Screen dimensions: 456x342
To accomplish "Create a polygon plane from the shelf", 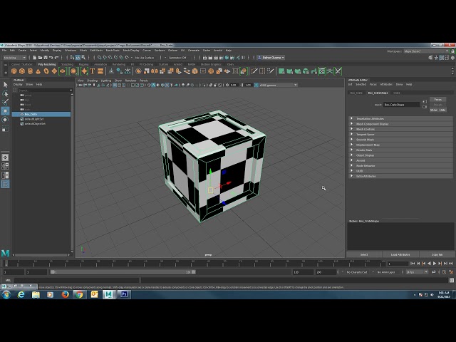I will click(x=54, y=71).
